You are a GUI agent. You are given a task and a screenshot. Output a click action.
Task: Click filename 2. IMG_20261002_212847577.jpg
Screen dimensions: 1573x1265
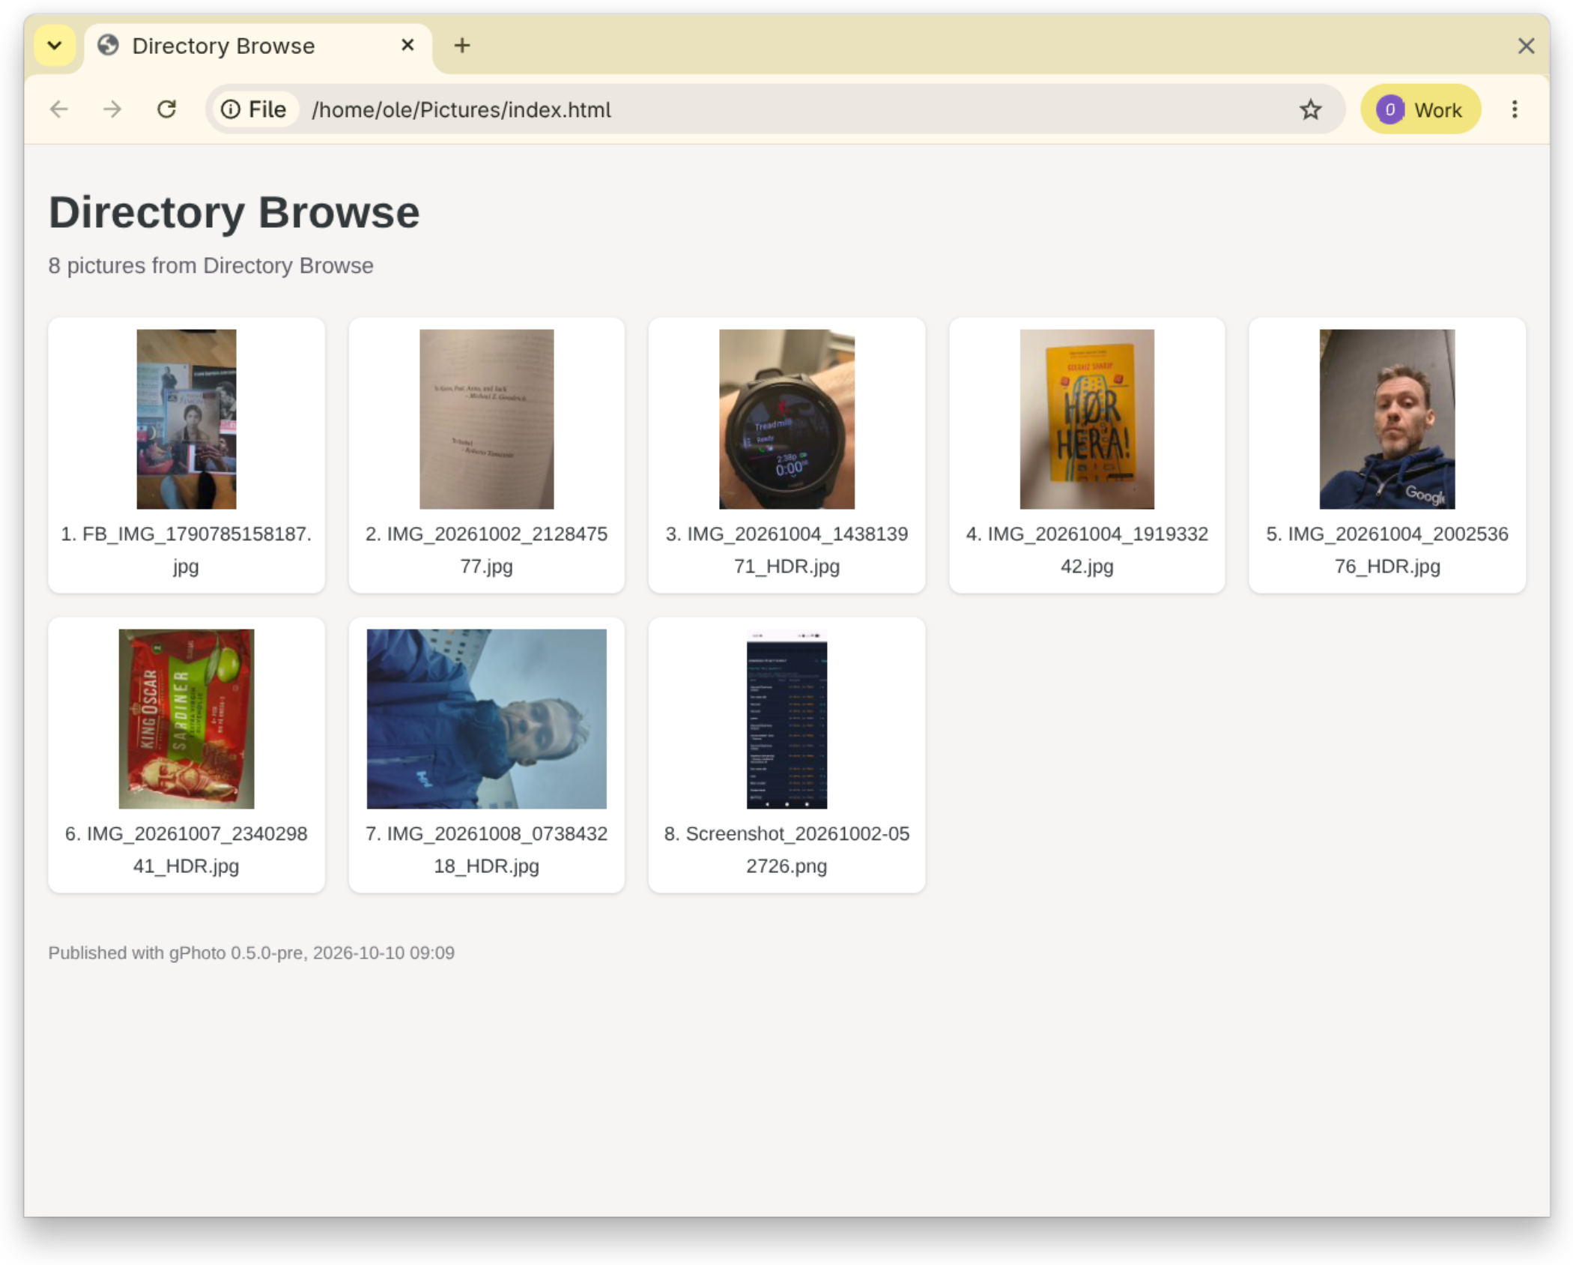486,550
